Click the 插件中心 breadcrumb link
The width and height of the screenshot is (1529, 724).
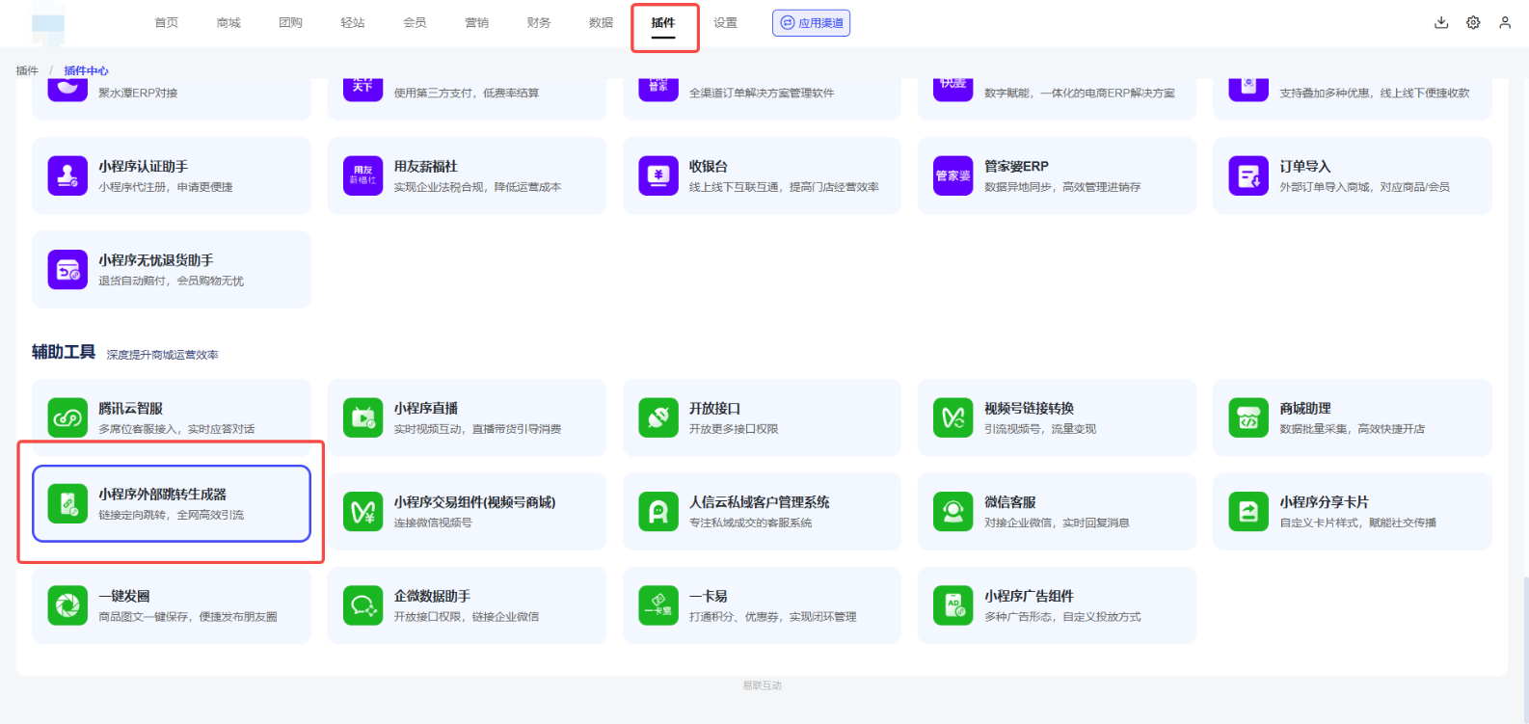point(87,70)
